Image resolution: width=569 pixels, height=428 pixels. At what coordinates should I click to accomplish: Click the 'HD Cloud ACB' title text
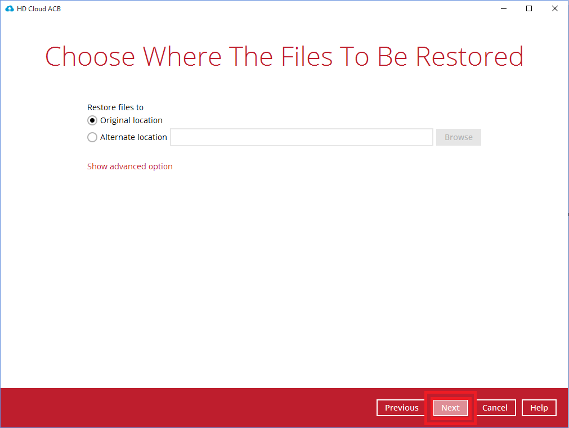coord(39,8)
